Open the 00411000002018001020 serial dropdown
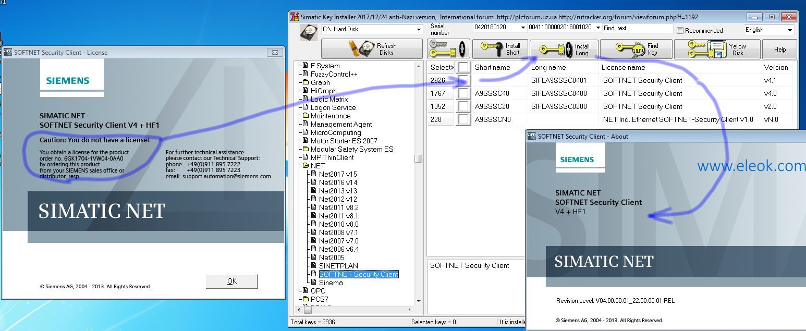The width and height of the screenshot is (806, 331). (x=597, y=28)
